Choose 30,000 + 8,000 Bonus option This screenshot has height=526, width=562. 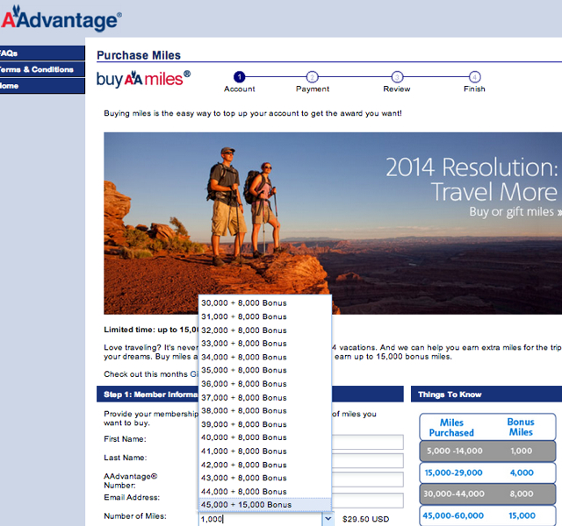265,303
